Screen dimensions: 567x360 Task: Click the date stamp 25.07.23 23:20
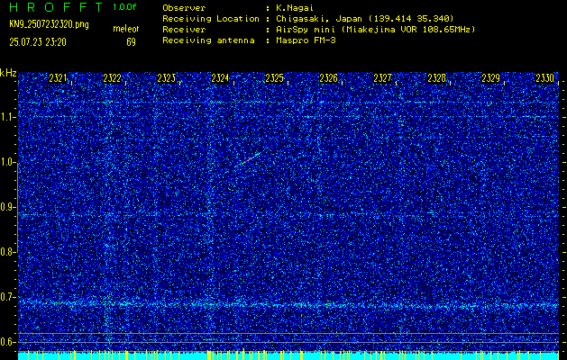tap(38, 42)
